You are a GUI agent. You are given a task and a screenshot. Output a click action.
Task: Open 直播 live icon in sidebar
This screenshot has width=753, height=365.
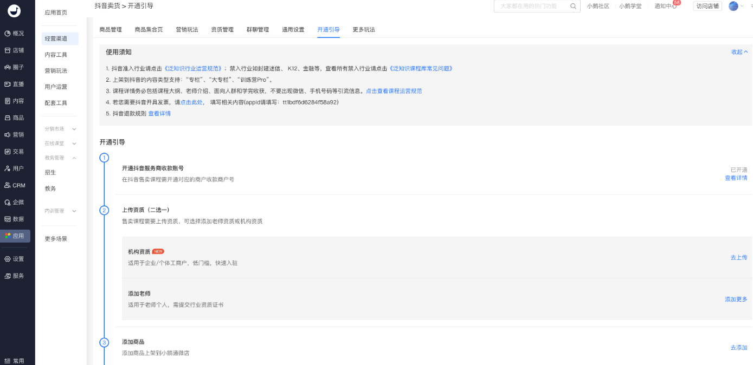coord(8,84)
